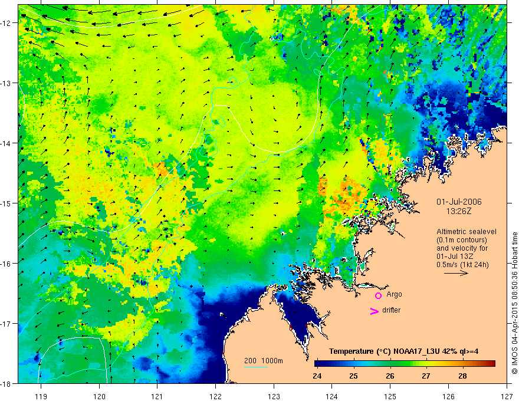519x401 pixels.
Task: Click the longitude axis label 124
Action: tap(332, 396)
